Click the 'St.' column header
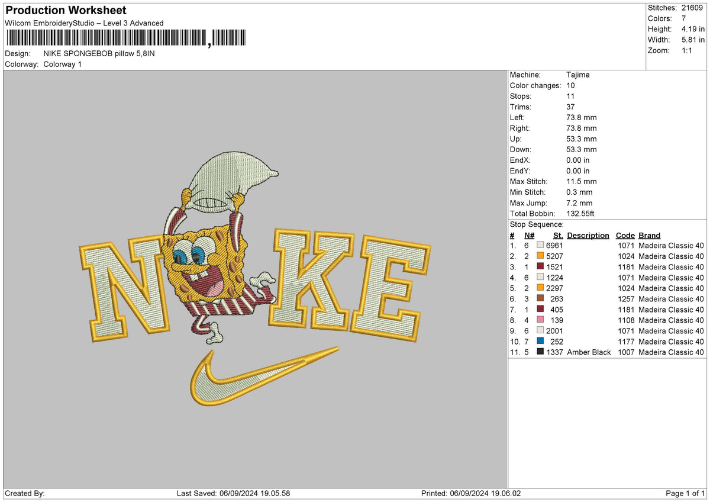 [x=558, y=236]
